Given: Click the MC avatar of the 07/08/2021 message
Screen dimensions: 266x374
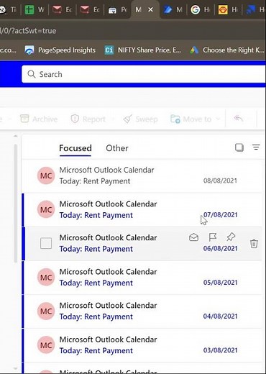Looking at the screenshot, I should point(46,210).
